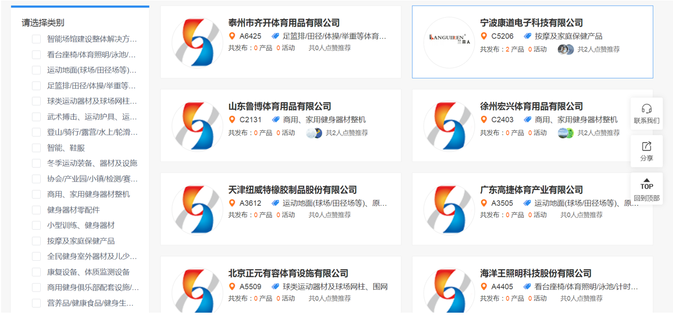Click liker avatars in 山东鲁博 card
673x316 pixels.
[314, 133]
